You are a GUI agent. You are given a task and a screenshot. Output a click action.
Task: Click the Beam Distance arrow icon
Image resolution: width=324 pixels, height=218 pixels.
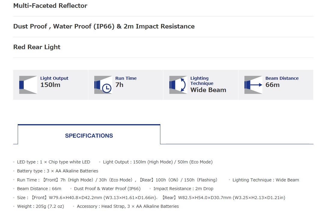(x=253, y=85)
